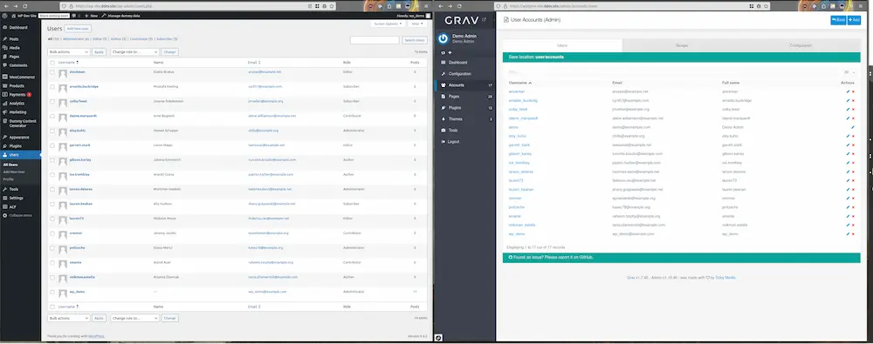Check the box for user wp_demo in WordPress
The width and height of the screenshot is (873, 344).
click(x=52, y=292)
